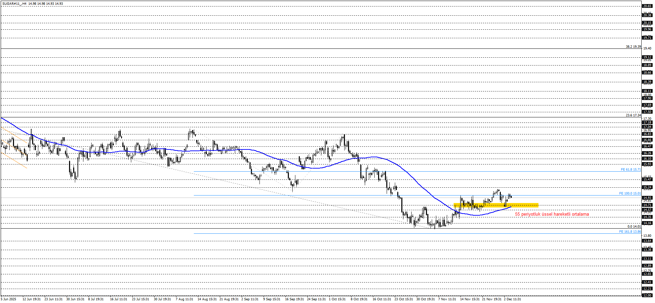
Task: Select the yellow highlighted rectangle zone
Action: click(496, 205)
